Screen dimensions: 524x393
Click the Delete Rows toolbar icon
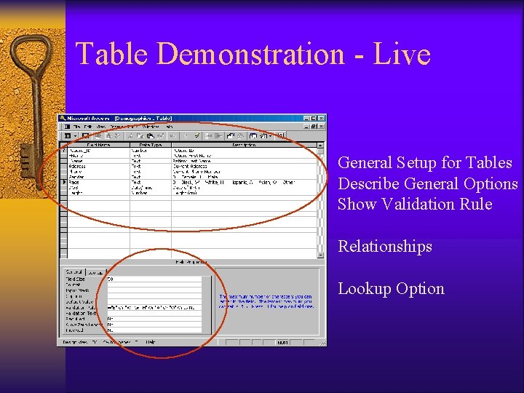pyautogui.click(x=218, y=135)
